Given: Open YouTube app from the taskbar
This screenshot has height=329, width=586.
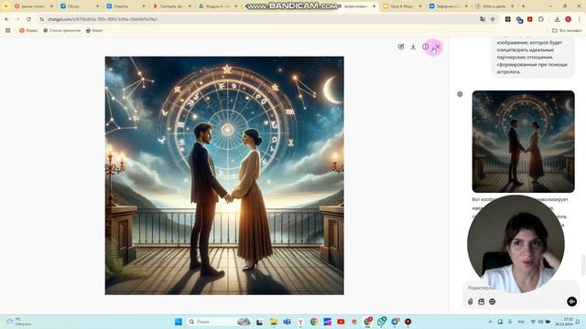Looking at the screenshot, I should tap(341, 322).
